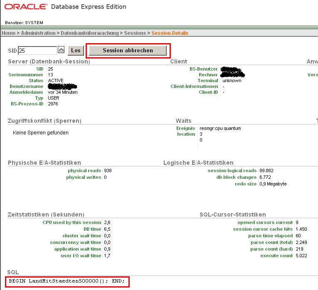
Task: Click the Client-ID label
Action: click(x=208, y=92)
